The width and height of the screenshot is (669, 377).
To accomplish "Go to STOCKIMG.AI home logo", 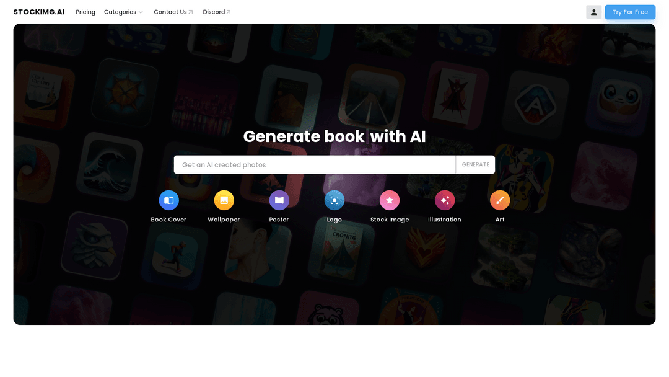I will click(39, 12).
